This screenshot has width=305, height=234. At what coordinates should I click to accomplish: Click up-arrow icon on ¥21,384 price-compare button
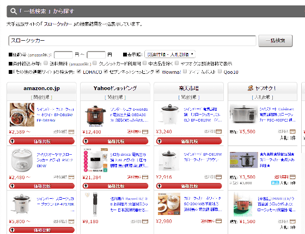[86, 186]
